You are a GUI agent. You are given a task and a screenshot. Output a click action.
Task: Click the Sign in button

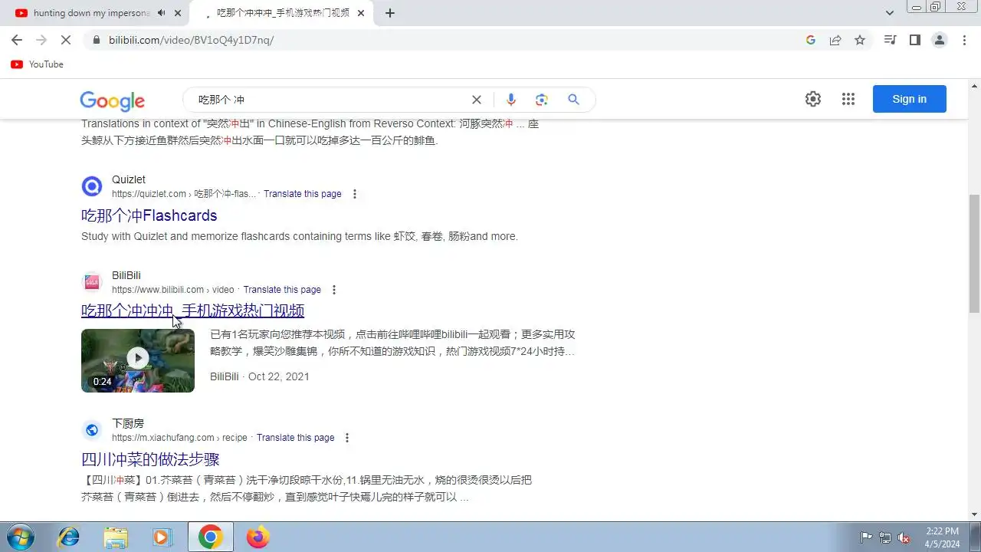point(910,99)
